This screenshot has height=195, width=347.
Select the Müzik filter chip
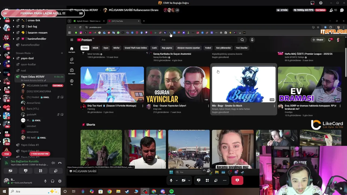tap(95, 48)
